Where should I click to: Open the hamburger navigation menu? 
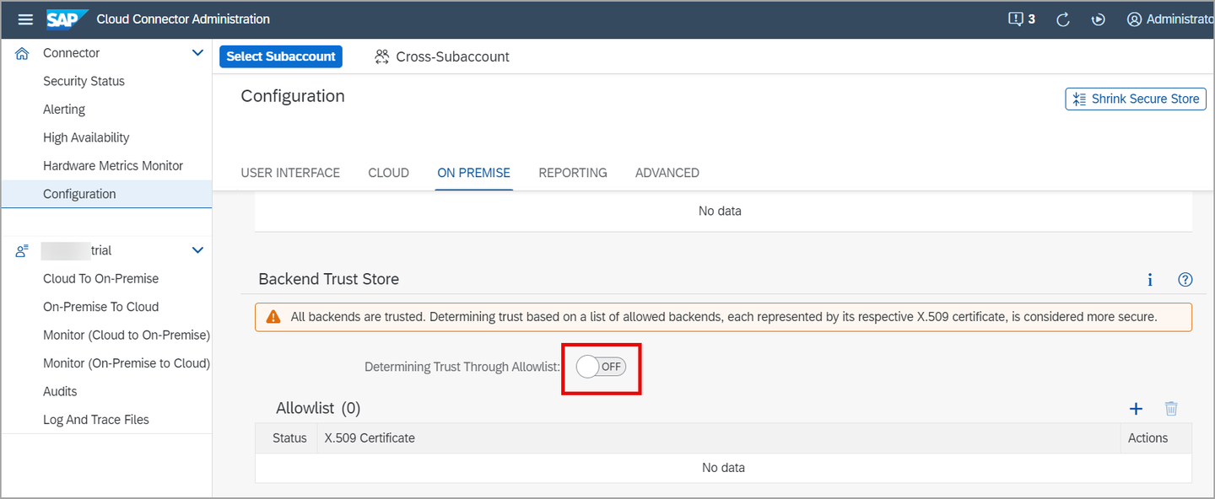[x=25, y=19]
